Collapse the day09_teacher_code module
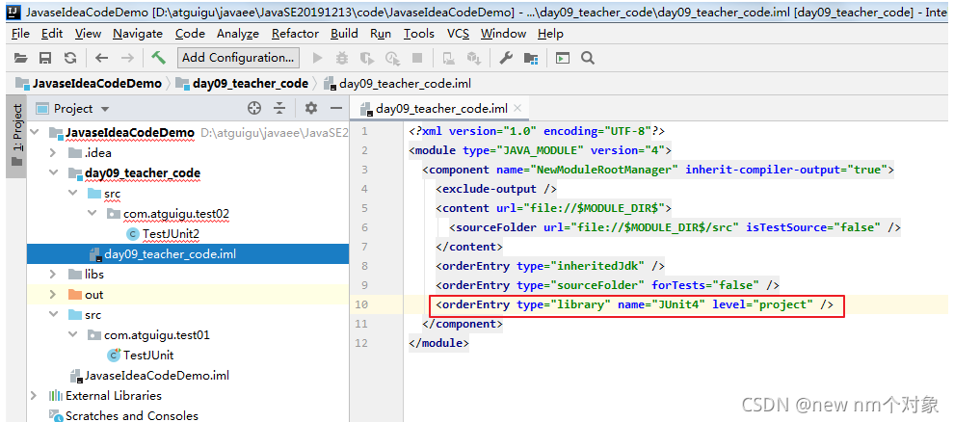Viewport: 954px width, 422px height. (x=53, y=173)
